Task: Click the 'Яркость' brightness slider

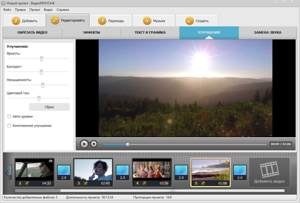Action: tap(41, 58)
